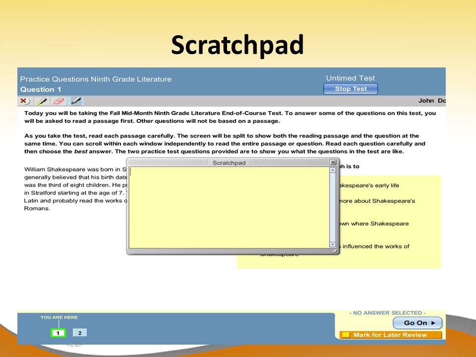Click the Scratchpad title bar
Viewport: 476px width, 357px height.
229,163
